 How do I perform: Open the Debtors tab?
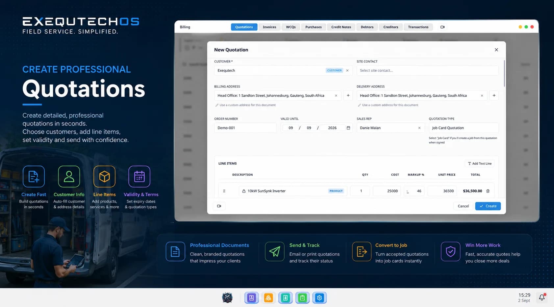pyautogui.click(x=367, y=27)
